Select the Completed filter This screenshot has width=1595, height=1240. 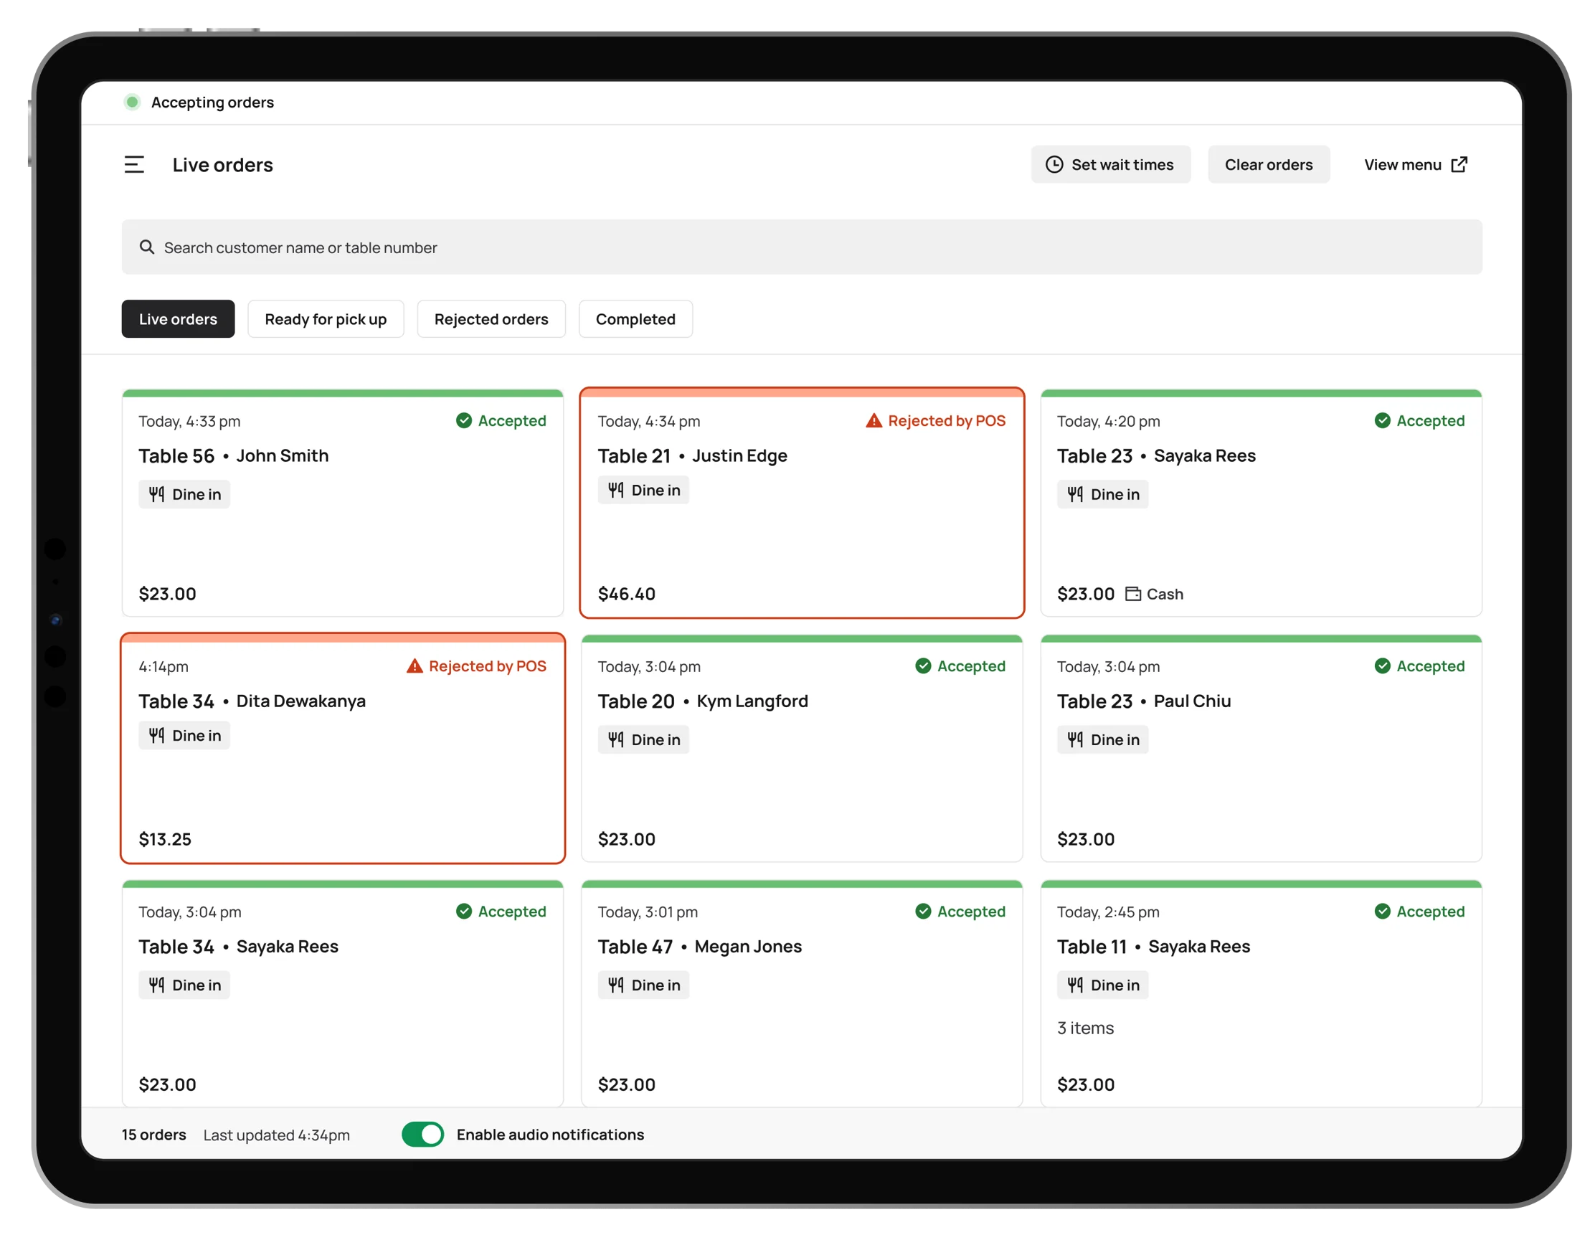click(x=635, y=318)
